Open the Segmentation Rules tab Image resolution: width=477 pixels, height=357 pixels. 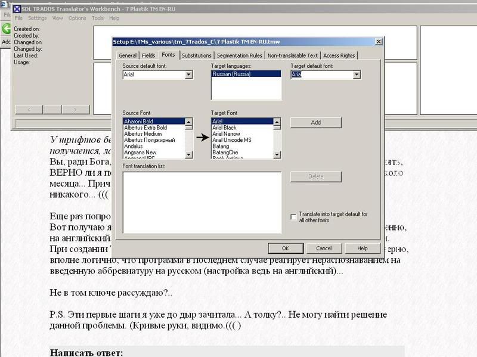coord(240,55)
